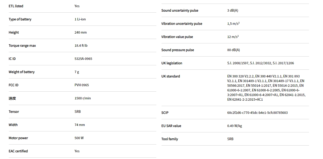This screenshot has width=323, height=159.
Task: Select the Sound pressure pulse value 80 dB(A)
Action: (x=233, y=50)
